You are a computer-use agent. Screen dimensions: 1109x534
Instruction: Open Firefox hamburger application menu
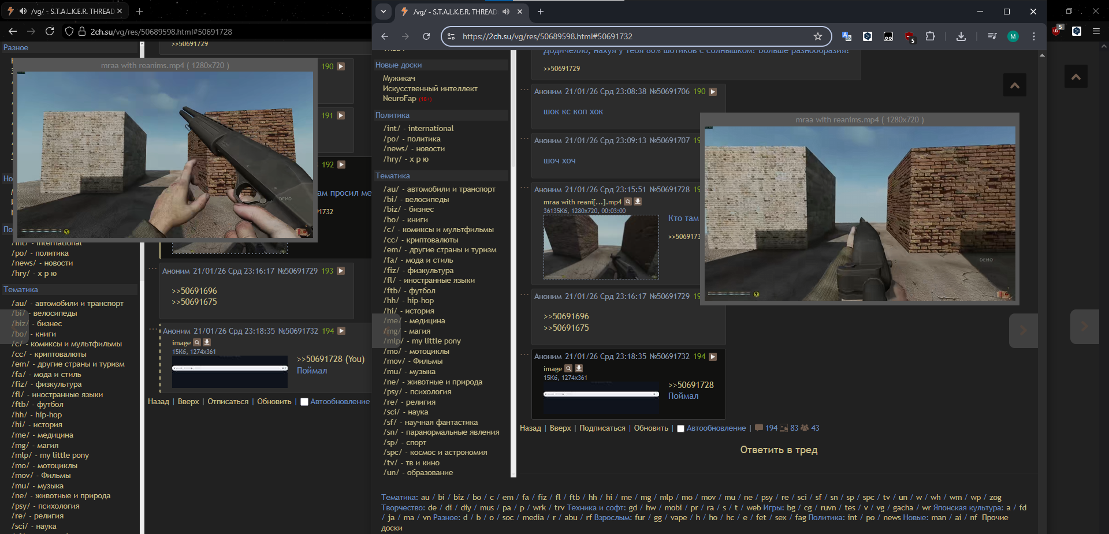click(x=1096, y=31)
